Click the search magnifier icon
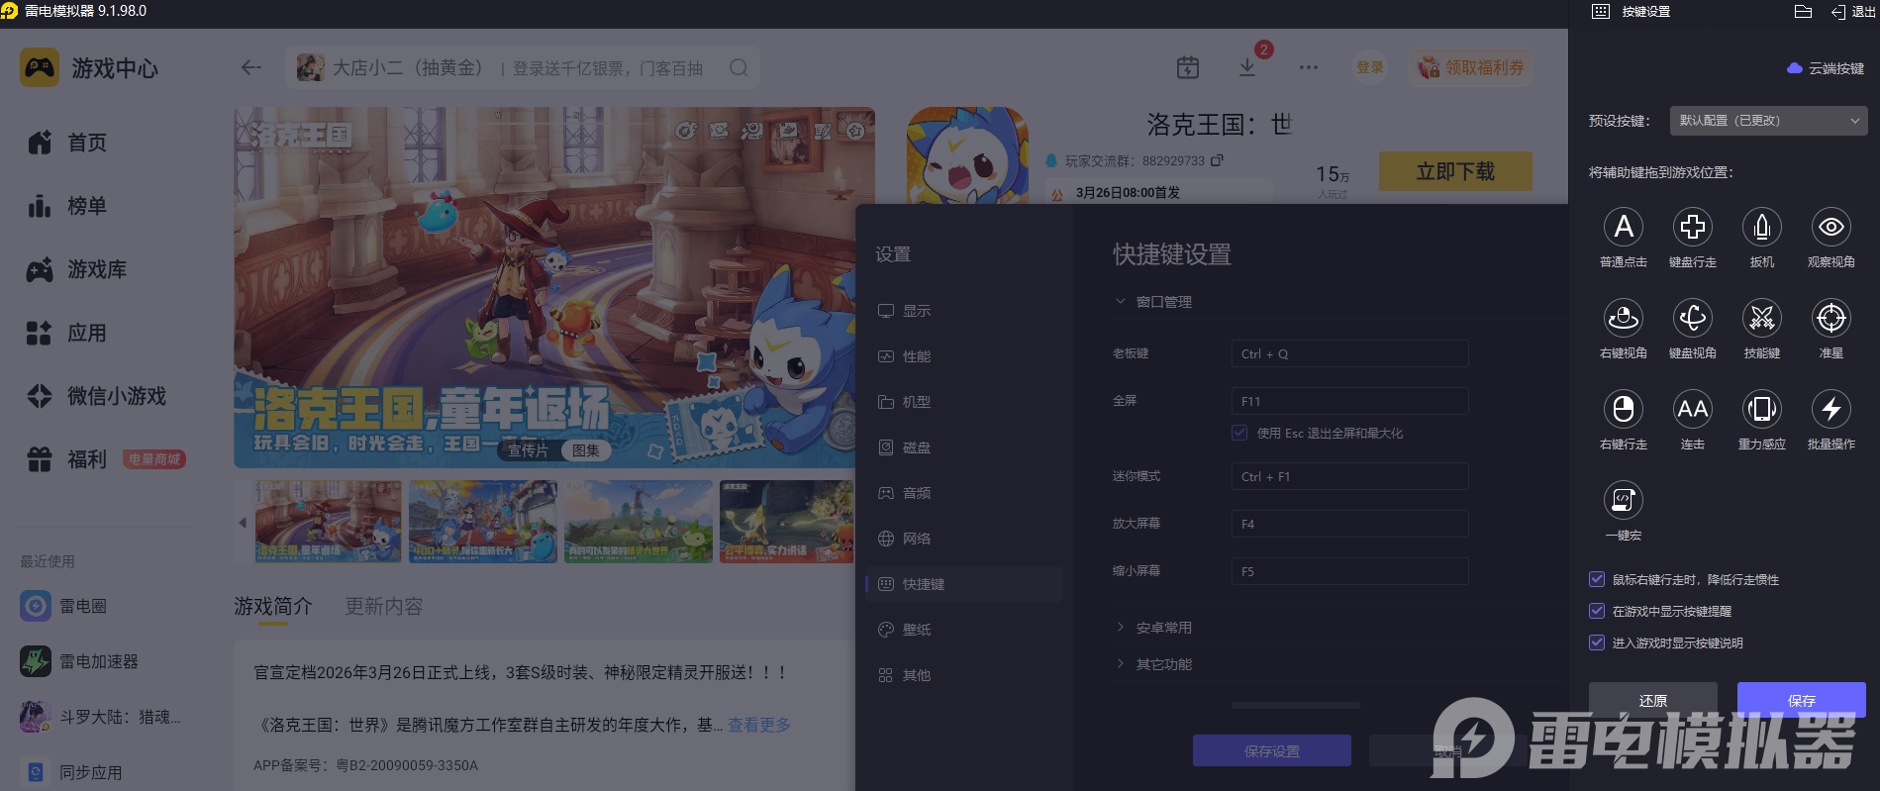Image resolution: width=1880 pixels, height=791 pixels. coord(739,67)
